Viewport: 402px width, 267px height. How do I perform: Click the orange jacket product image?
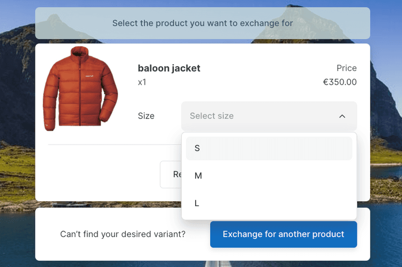80,89
